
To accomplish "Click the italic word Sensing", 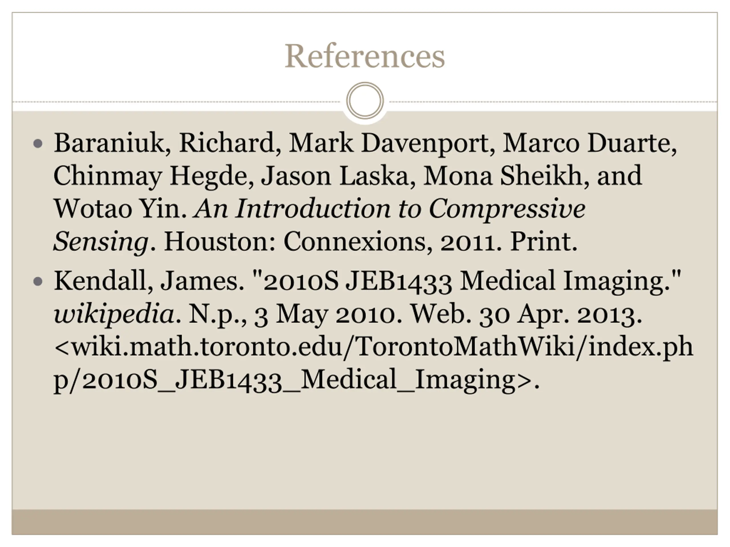I will (x=101, y=242).
